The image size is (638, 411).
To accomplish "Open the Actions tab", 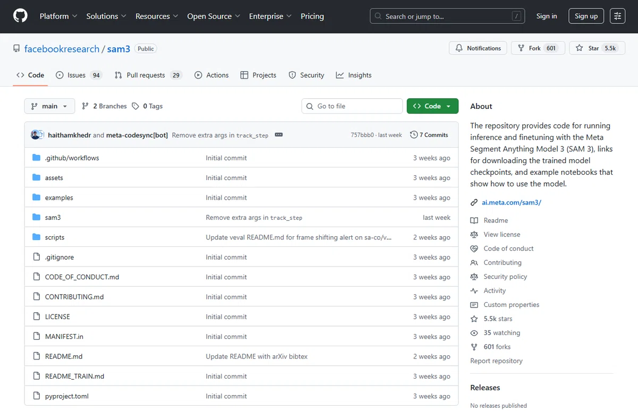I will click(x=212, y=75).
